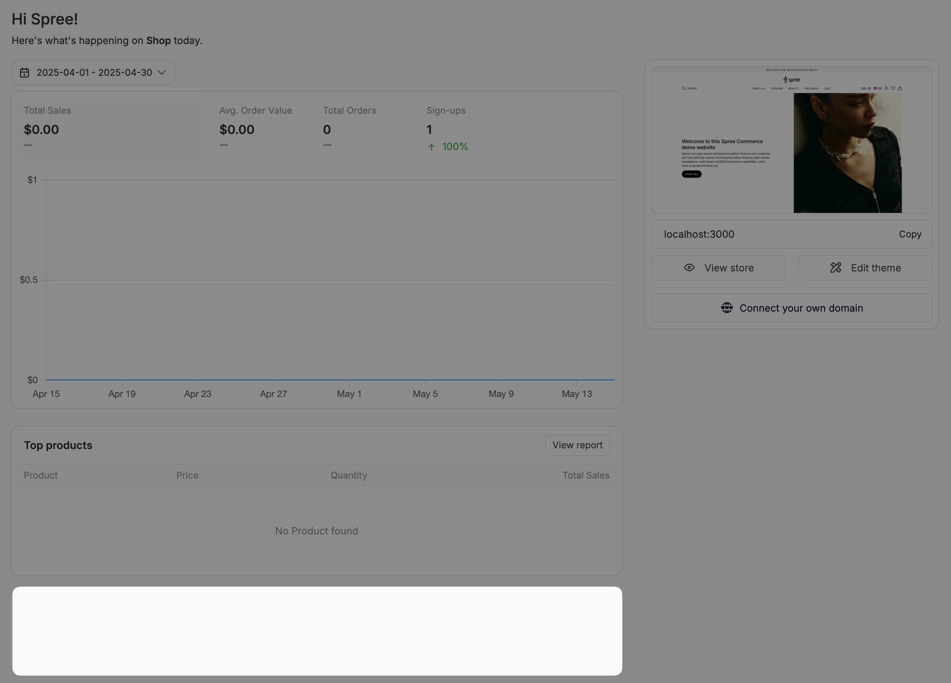This screenshot has width=951, height=683.
Task: Click the calendar icon in date picker
Action: click(x=24, y=72)
